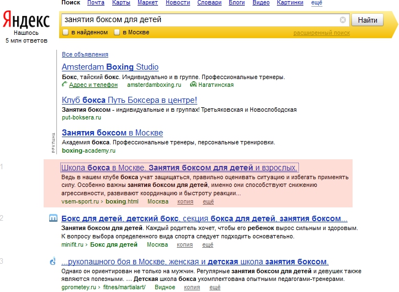Viewport: 399px width, 292px height.
Task: Click the gprometey.ru domain
Action: coord(78,287)
